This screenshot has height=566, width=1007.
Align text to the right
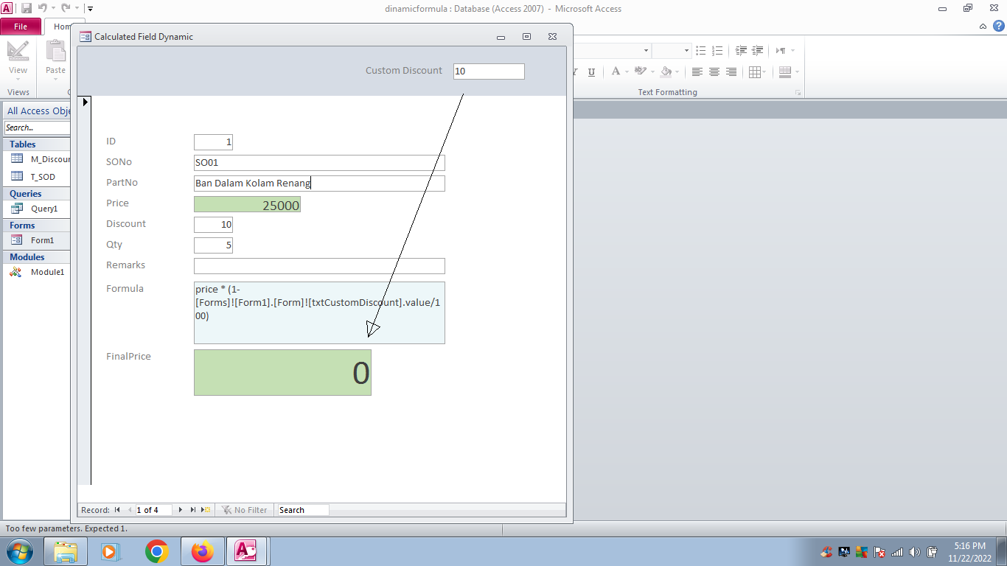click(731, 72)
